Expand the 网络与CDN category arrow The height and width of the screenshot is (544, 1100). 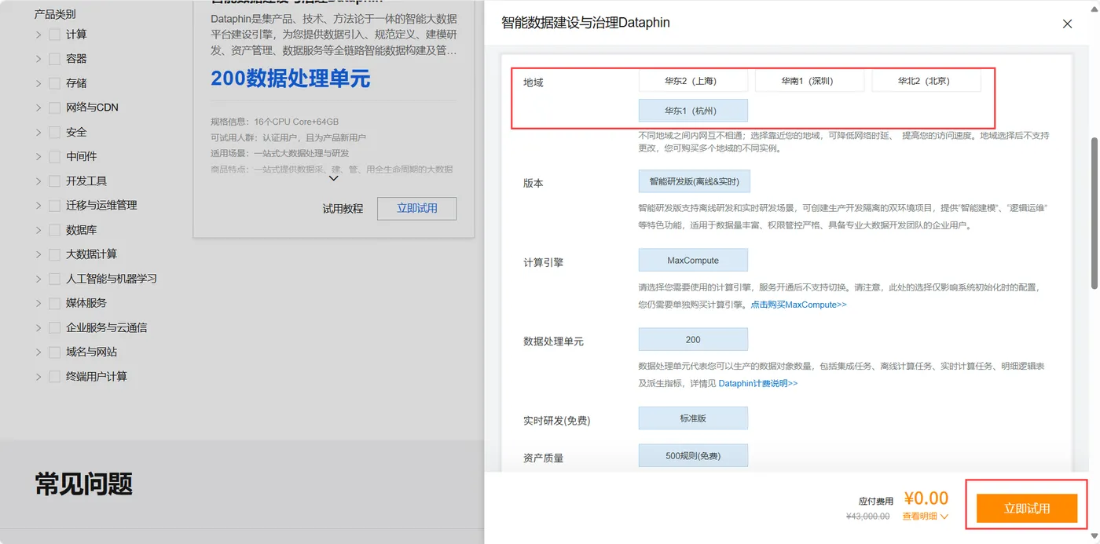tap(38, 108)
